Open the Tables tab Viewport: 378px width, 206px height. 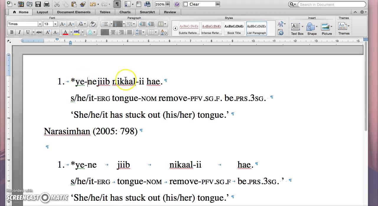[105, 12]
